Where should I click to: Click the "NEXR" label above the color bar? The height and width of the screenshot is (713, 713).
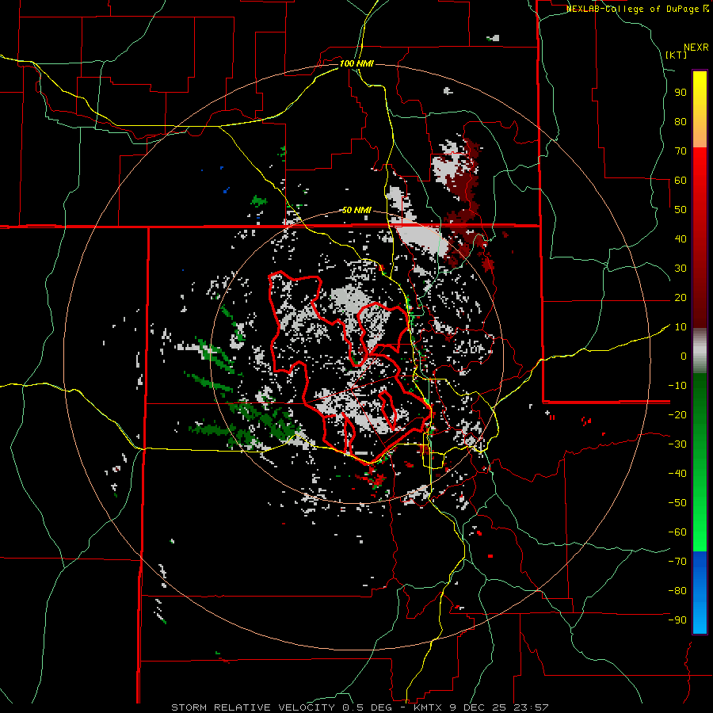coord(696,48)
